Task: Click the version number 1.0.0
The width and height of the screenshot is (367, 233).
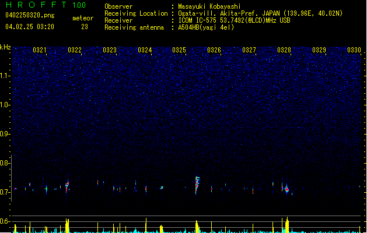Action: [79, 5]
